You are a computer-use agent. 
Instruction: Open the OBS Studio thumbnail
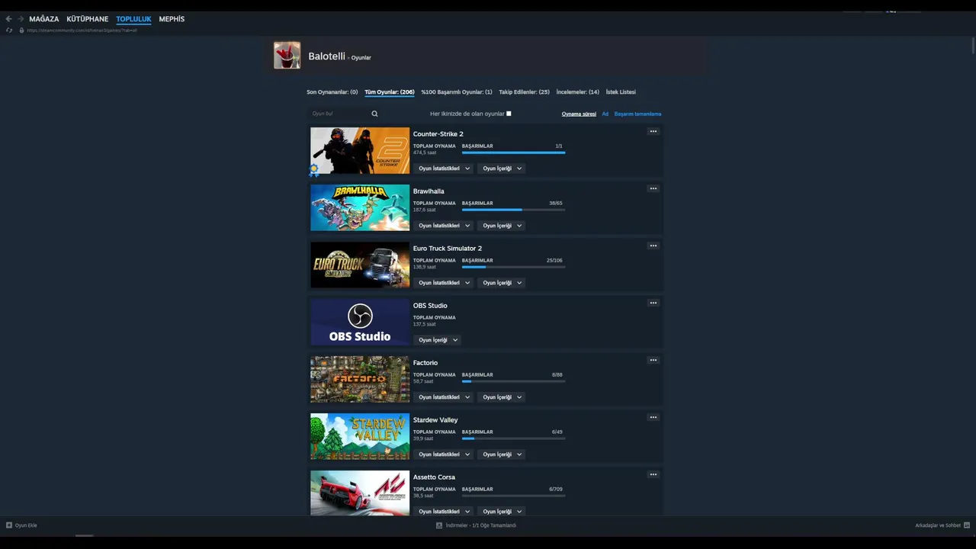[x=360, y=322]
